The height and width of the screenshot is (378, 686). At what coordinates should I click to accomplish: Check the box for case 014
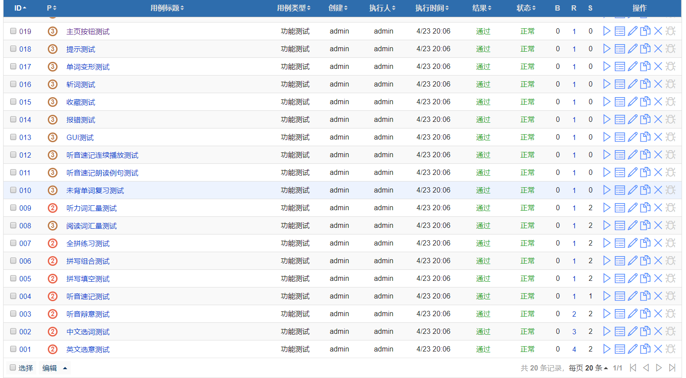tap(13, 119)
